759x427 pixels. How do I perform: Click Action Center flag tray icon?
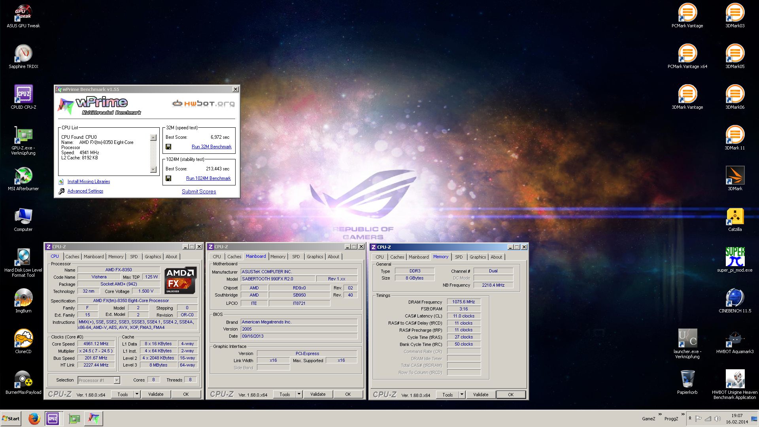699,419
